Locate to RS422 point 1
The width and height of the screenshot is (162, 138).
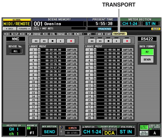pyautogui.click(x=89, y=50)
